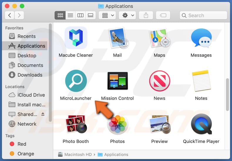232x161 pixels.
Task: Open the Notes app icon
Action: (x=201, y=81)
